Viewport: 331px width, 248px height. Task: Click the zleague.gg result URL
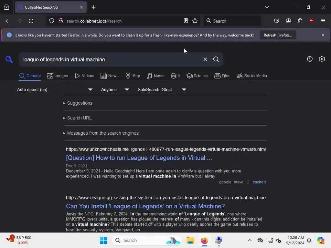pos(166,198)
